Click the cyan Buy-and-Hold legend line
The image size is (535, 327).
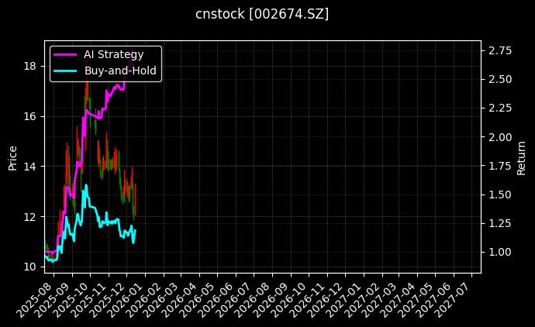click(x=65, y=71)
